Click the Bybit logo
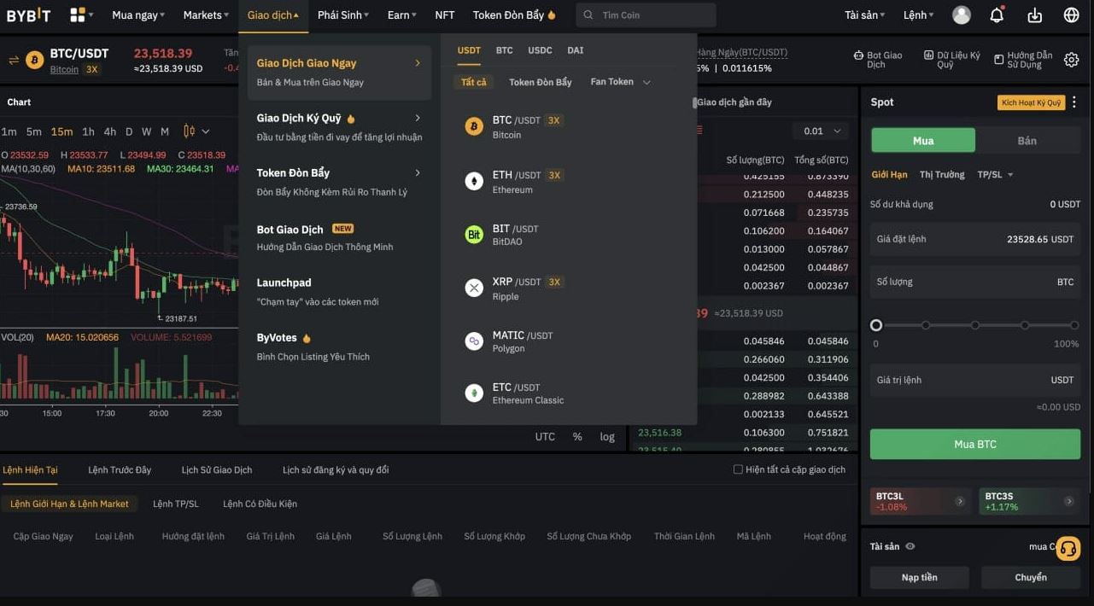 pos(28,15)
